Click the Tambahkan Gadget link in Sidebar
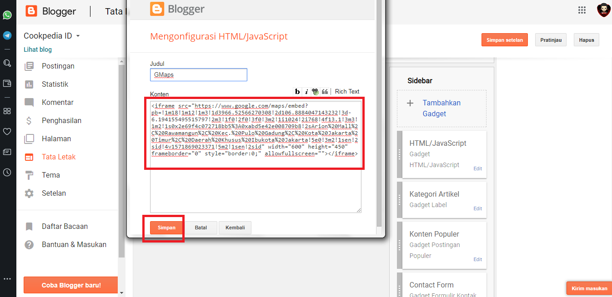Viewport: 612px width, 297px height. 441,108
